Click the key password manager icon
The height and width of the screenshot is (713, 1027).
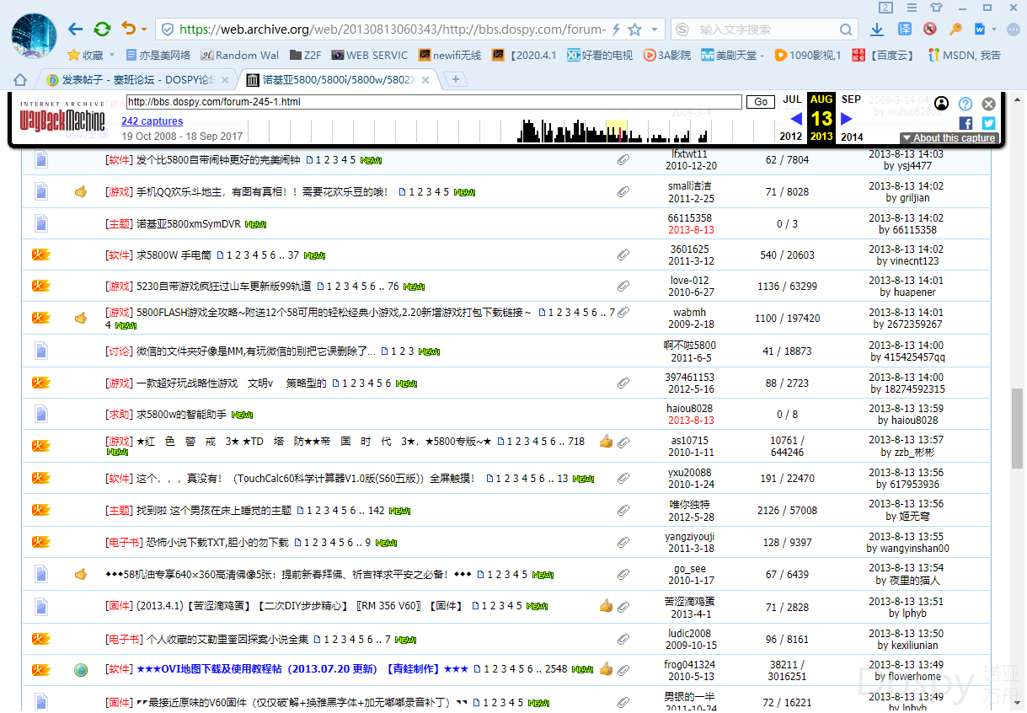(x=955, y=29)
